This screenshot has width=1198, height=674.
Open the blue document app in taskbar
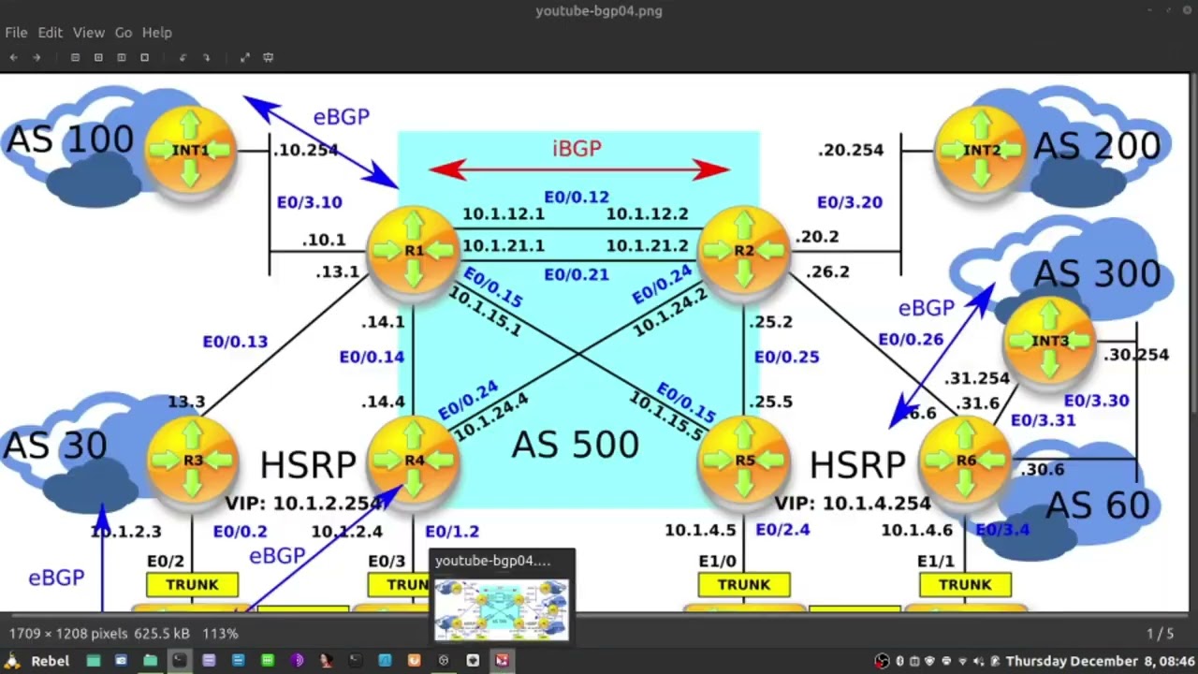pyautogui.click(x=238, y=661)
